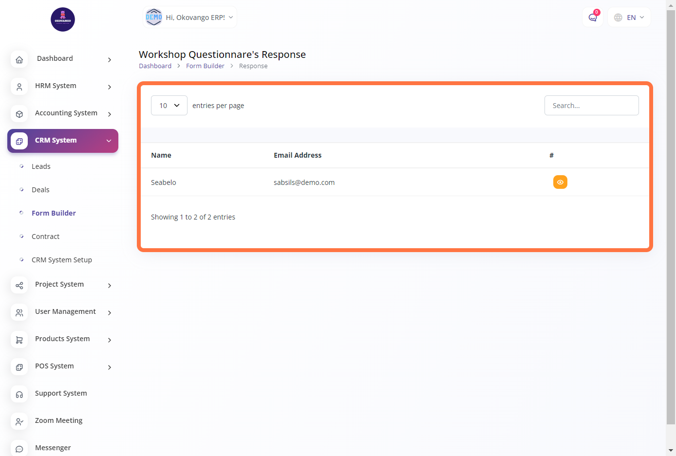Expand the User Management chevron
The height and width of the screenshot is (456, 676).
pos(110,313)
